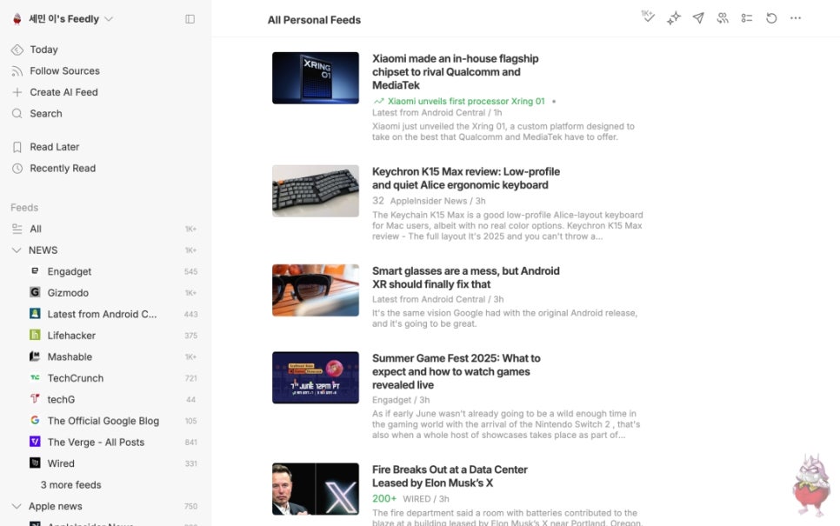Click the mark all as read checkmark icon
Screen dimensions: 840x526
[648, 17]
